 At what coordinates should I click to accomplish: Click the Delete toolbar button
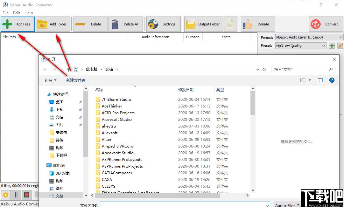(x=91, y=24)
